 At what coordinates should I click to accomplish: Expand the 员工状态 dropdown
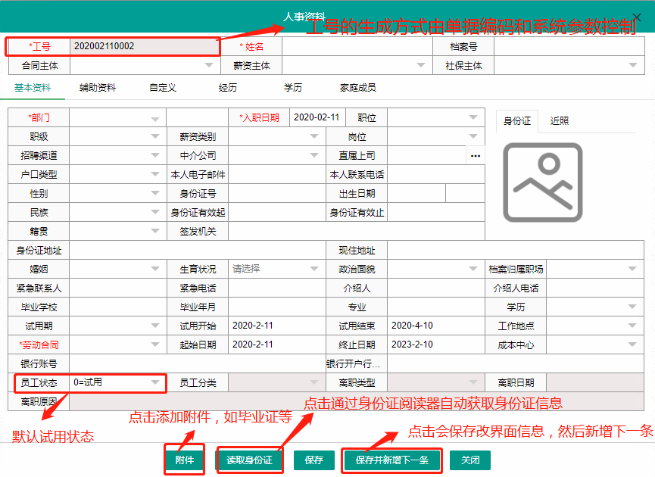click(155, 383)
